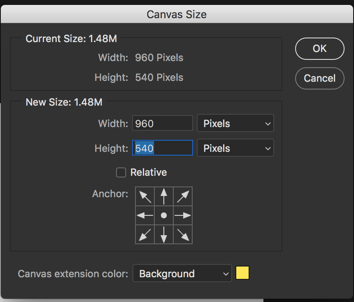Open the Width units Pixels dropdown
Viewport: 354px width, 302px height.
[235, 123]
